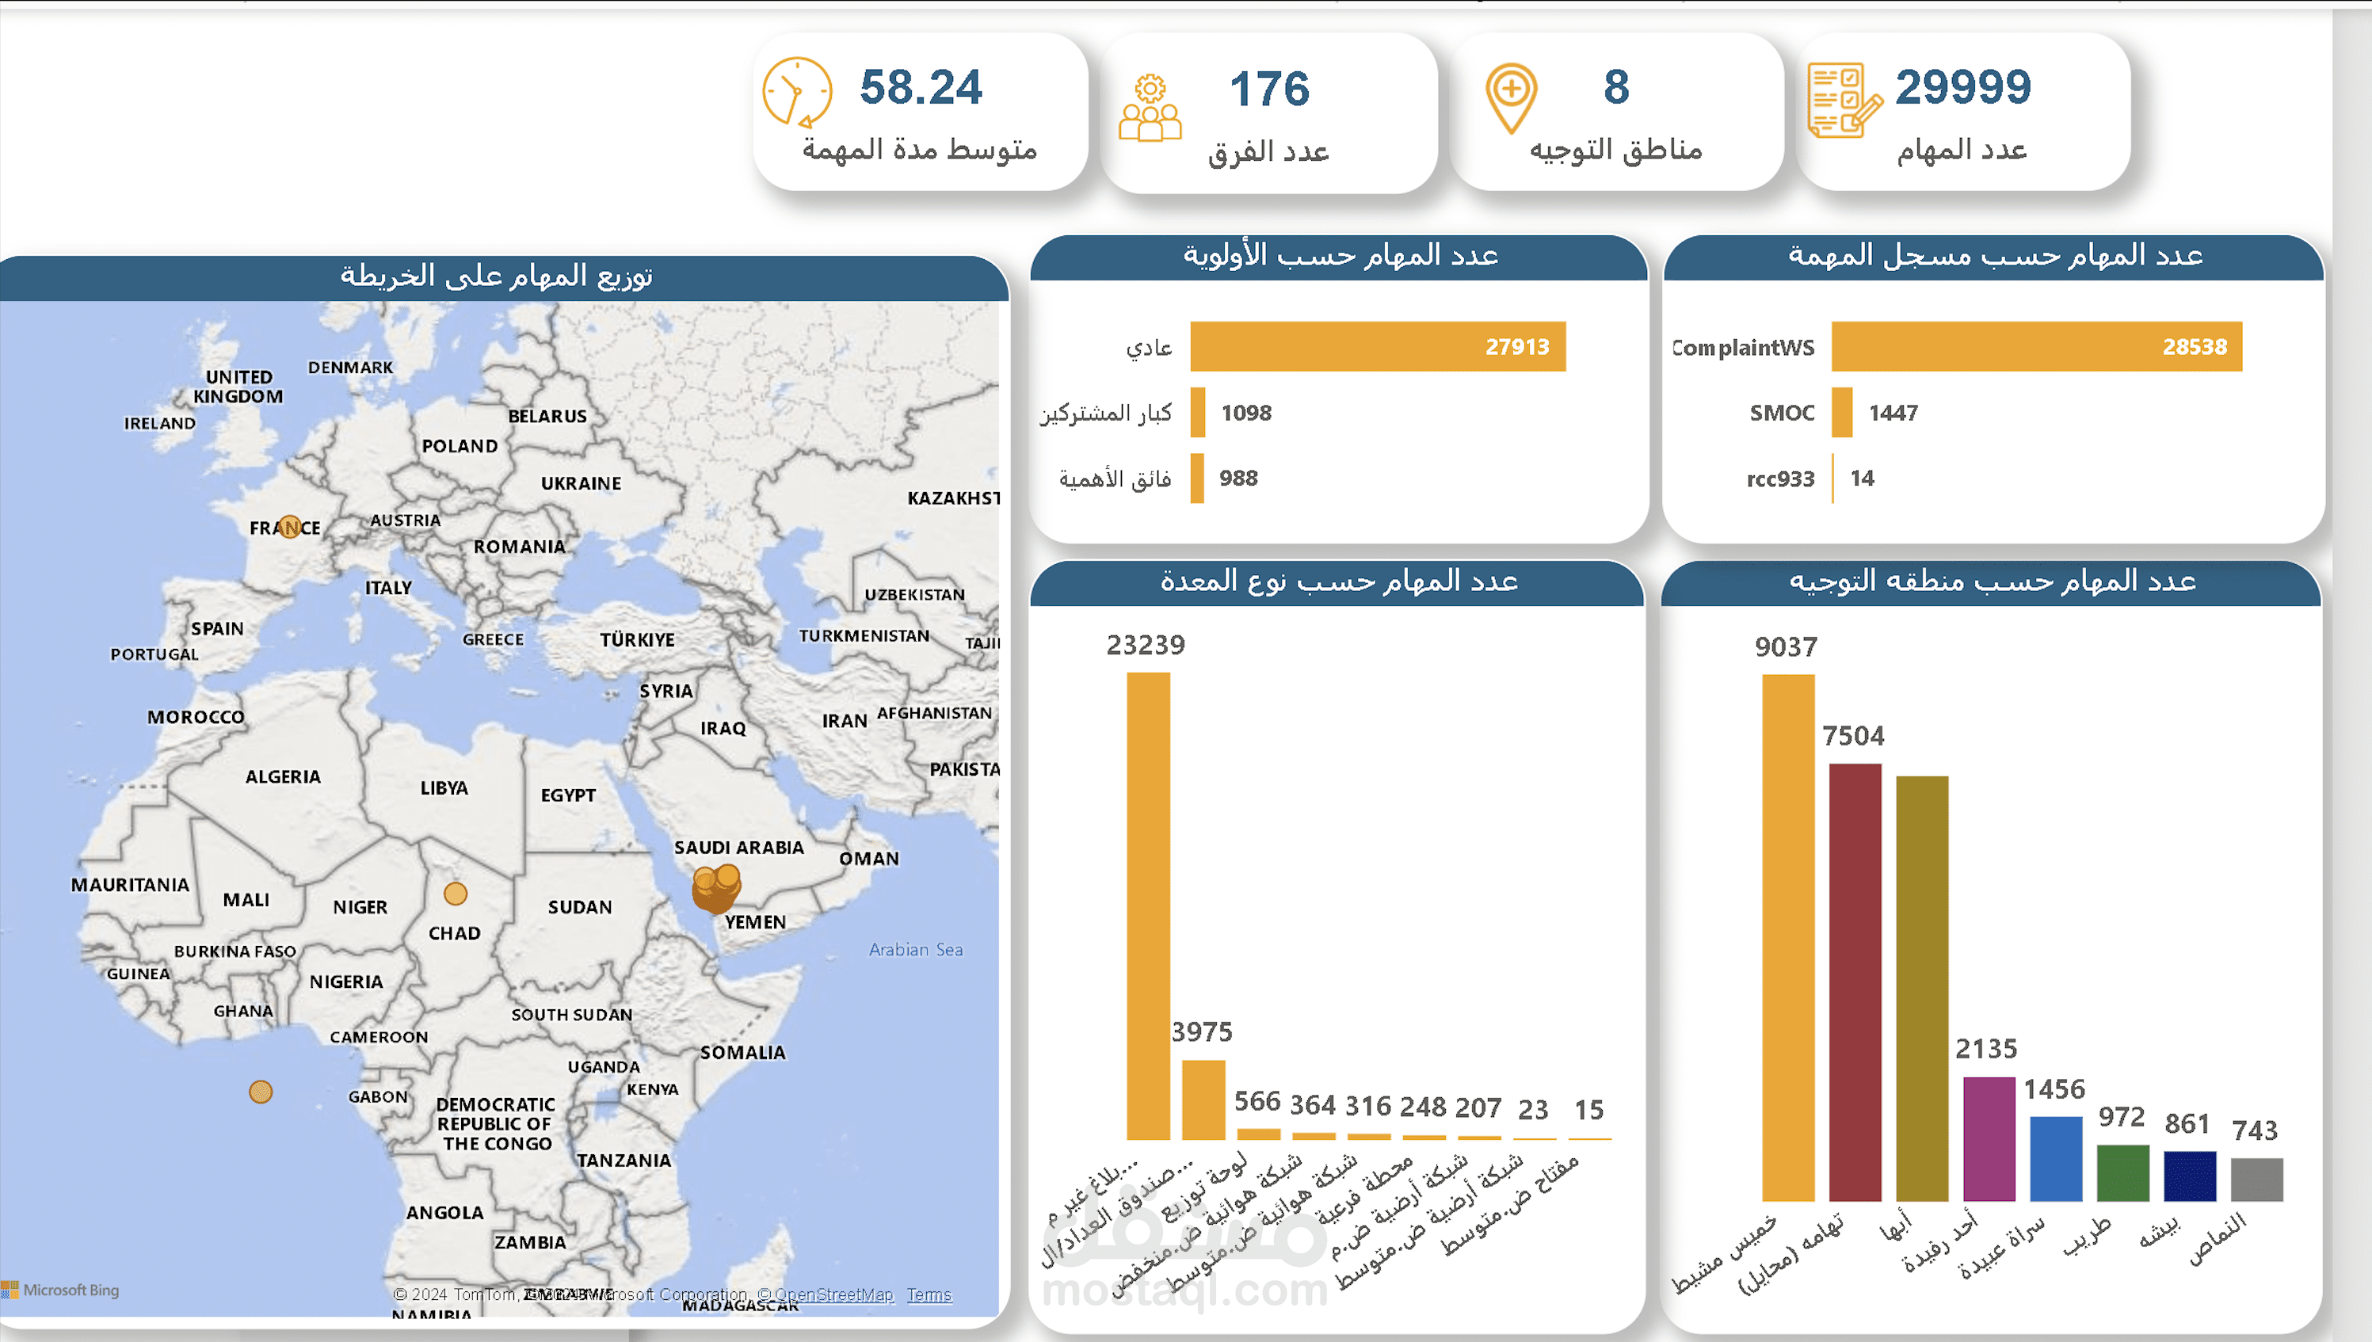Click the red dispatch zone bar 7504

(x=1854, y=982)
